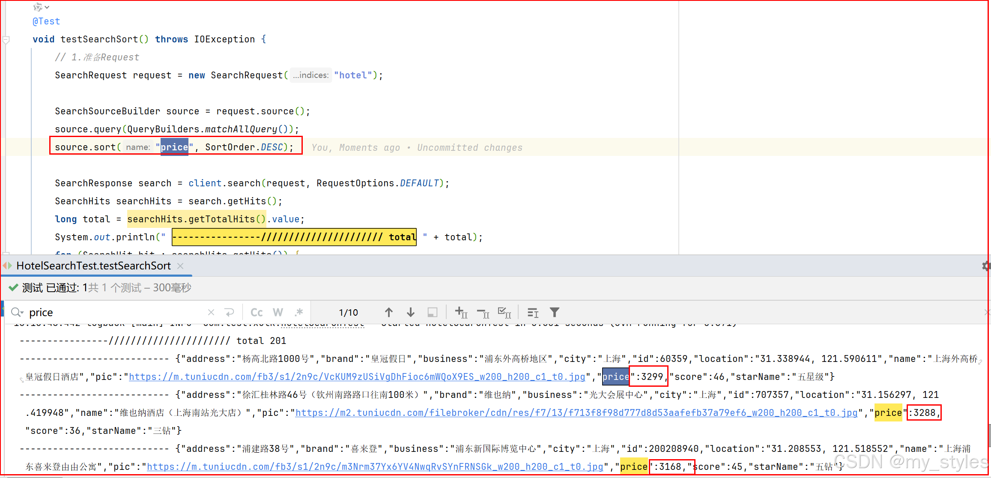991x478 pixels.
Task: Open search history magnifier dropdown
Action: point(17,312)
